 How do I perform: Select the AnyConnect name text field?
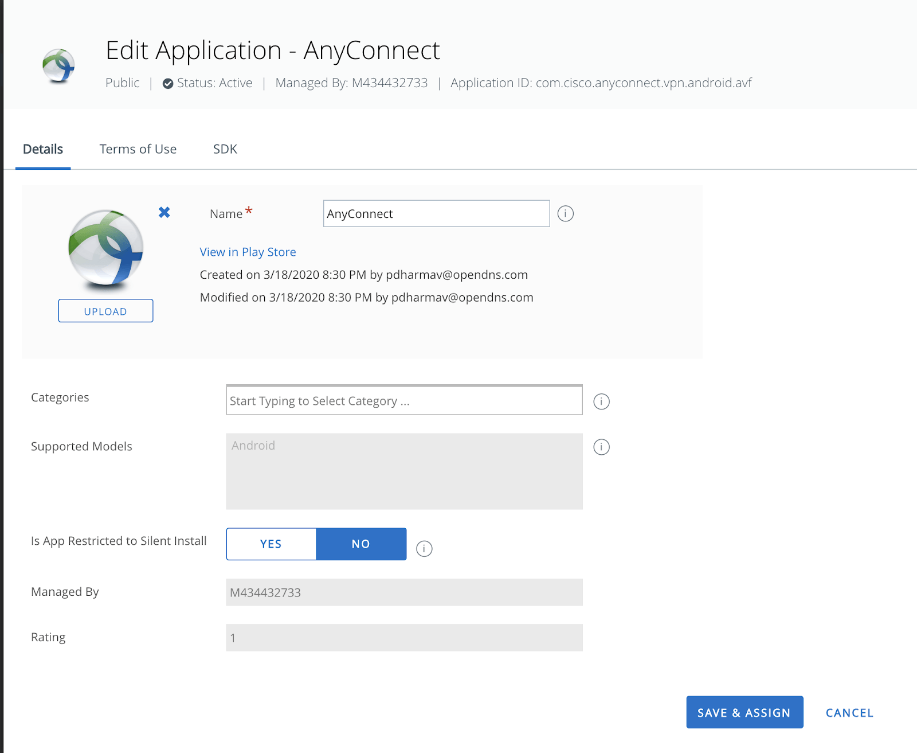tap(436, 213)
